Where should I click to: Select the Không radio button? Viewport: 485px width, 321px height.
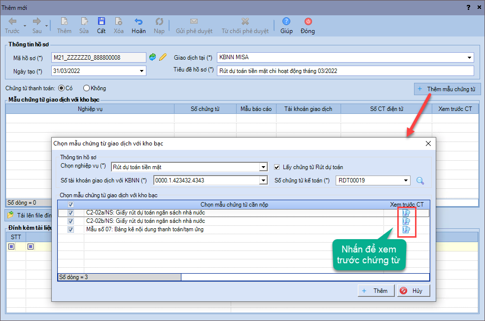click(x=87, y=88)
